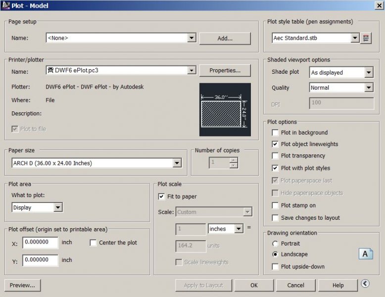Close the Plot dialog window
The height and width of the screenshot is (297, 385).
[x=378, y=6]
